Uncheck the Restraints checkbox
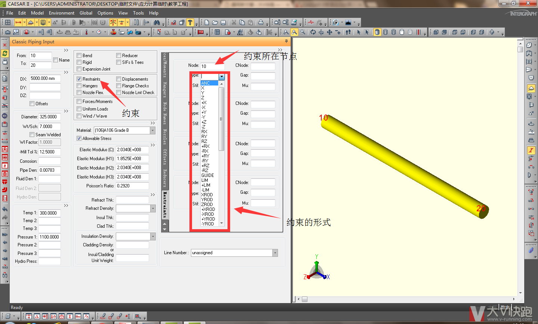The height and width of the screenshot is (324, 538). click(79, 79)
